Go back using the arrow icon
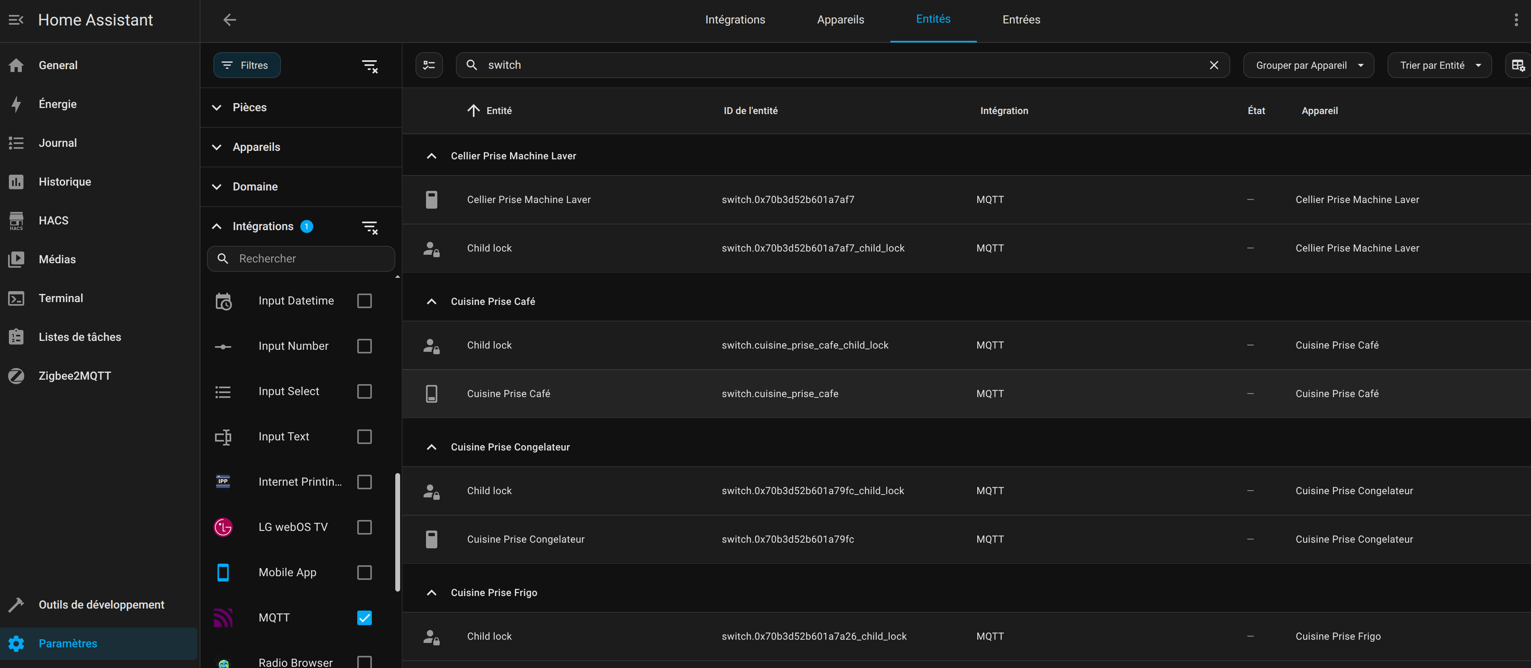Screen dimensions: 1531x668 pos(230,20)
